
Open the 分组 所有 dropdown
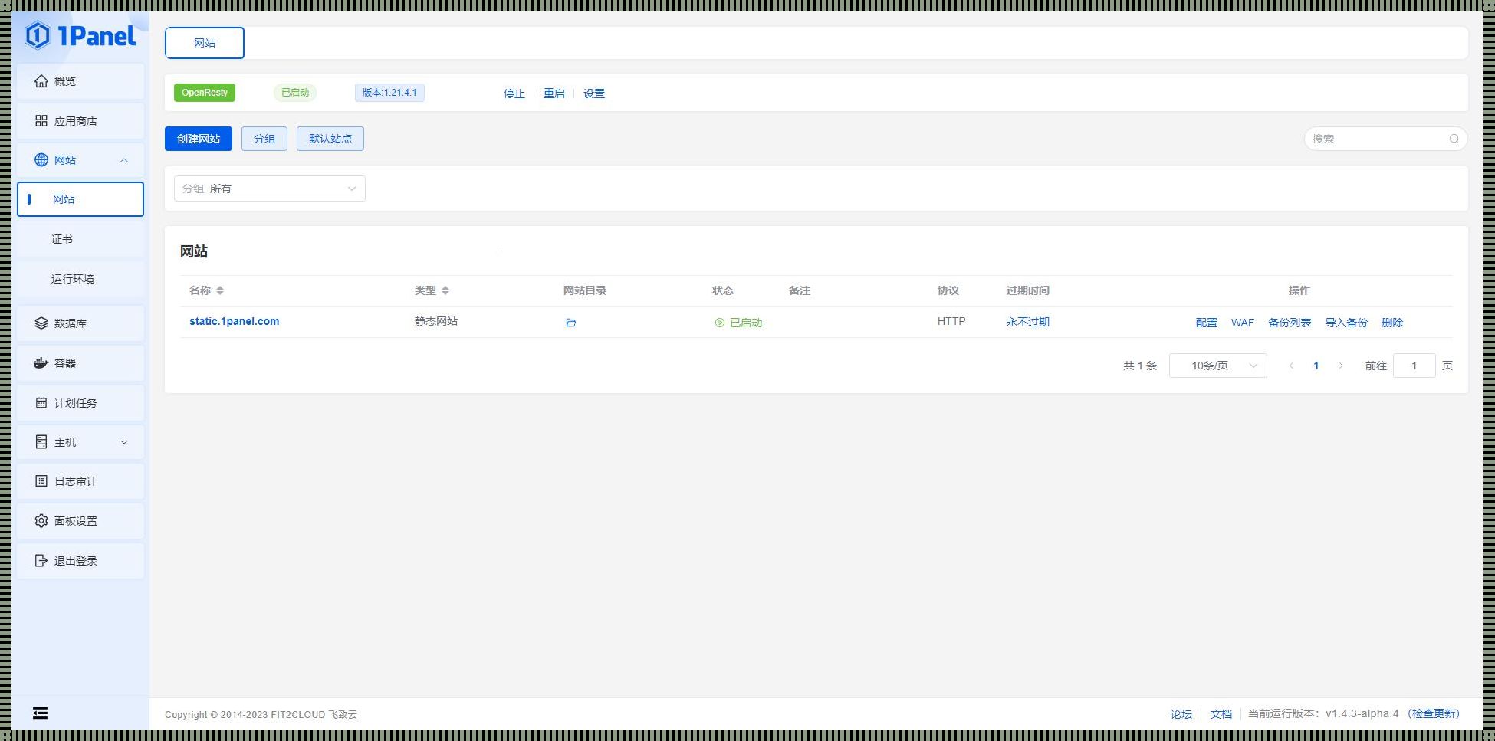pos(270,189)
